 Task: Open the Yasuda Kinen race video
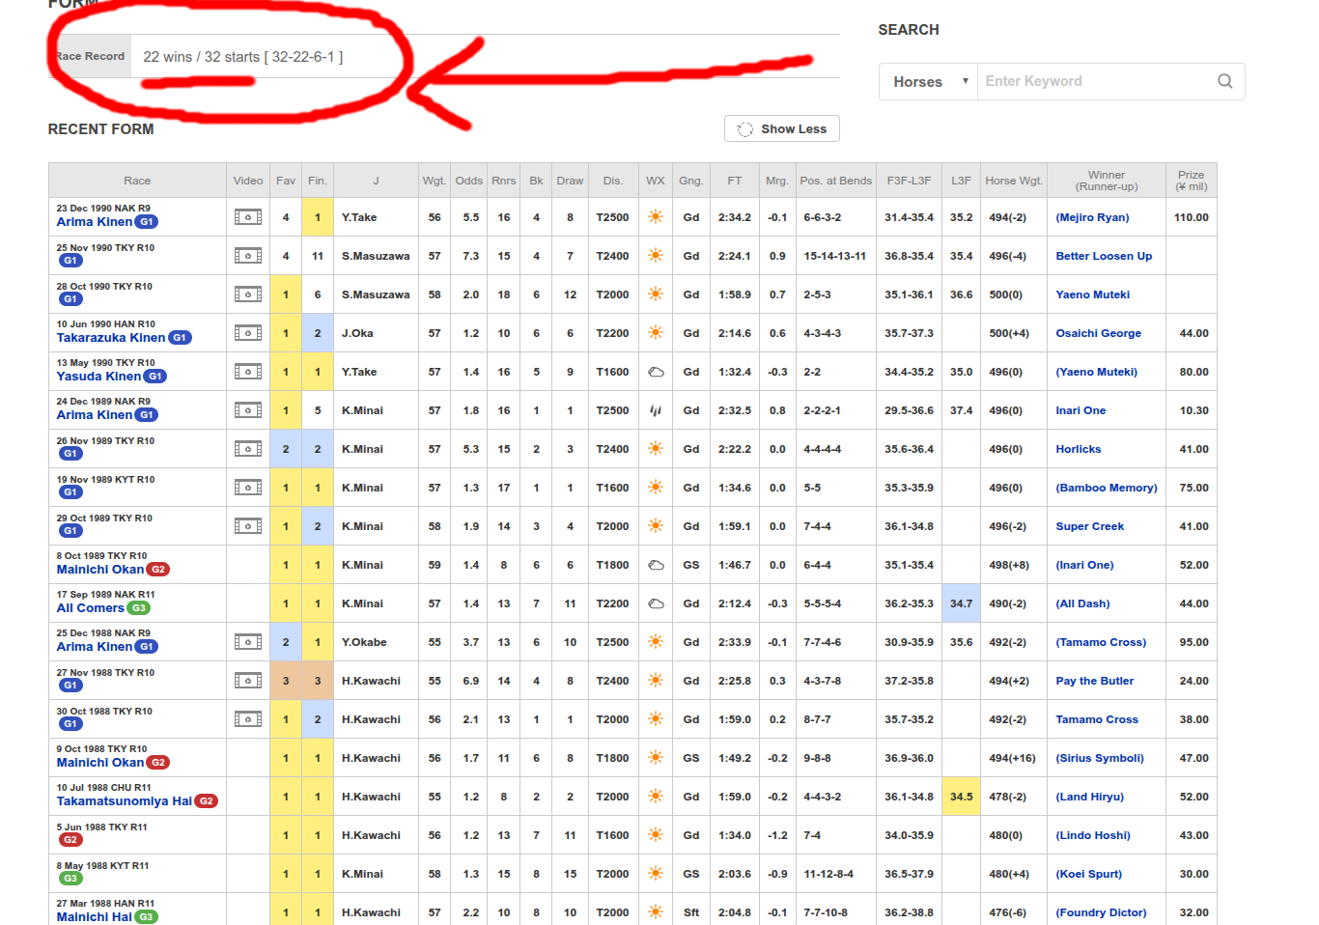(x=248, y=372)
